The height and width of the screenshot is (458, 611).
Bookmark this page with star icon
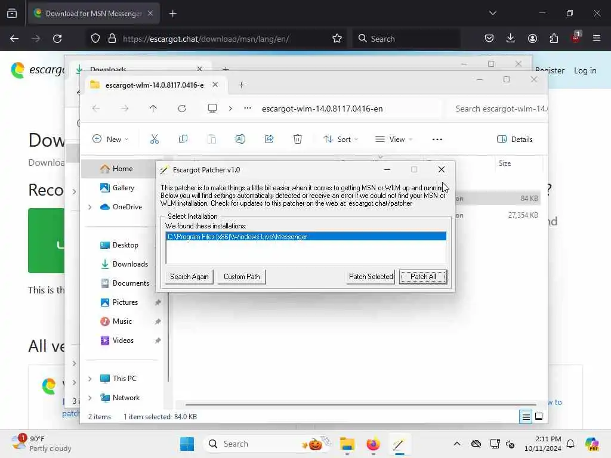click(337, 39)
